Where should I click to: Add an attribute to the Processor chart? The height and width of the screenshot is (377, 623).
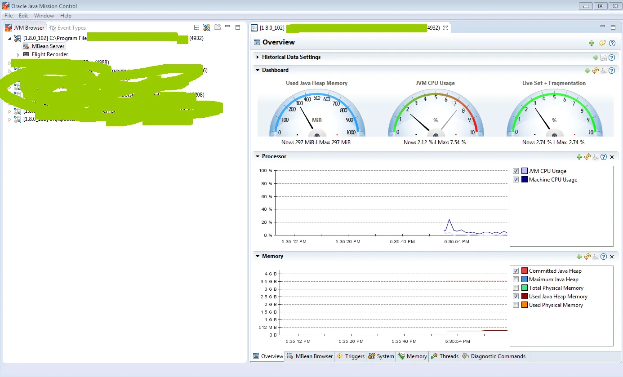click(579, 157)
